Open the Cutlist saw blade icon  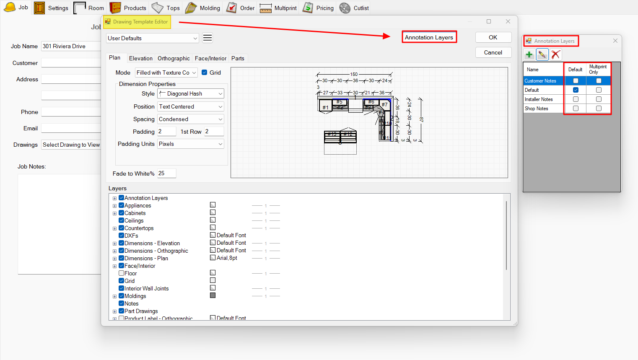pyautogui.click(x=345, y=8)
